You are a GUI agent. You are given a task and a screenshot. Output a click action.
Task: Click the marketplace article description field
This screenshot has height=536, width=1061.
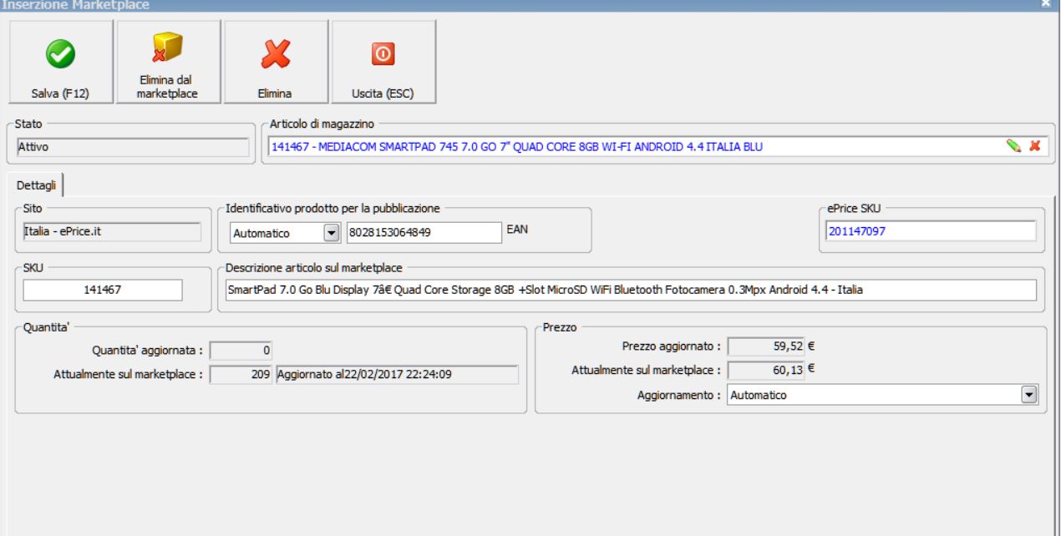pos(630,290)
